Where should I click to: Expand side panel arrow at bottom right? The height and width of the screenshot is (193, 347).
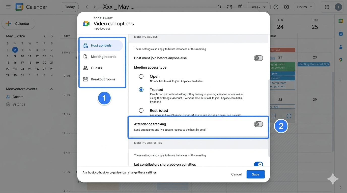pyautogui.click(x=341, y=187)
